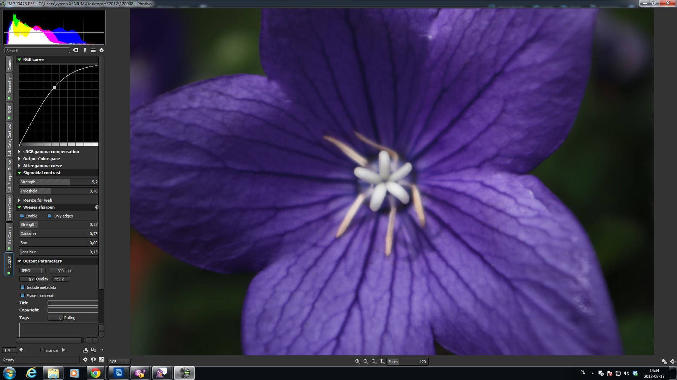Screen dimensions: 677x380
Task: Click the Copyright text input field
Action: pos(73,310)
